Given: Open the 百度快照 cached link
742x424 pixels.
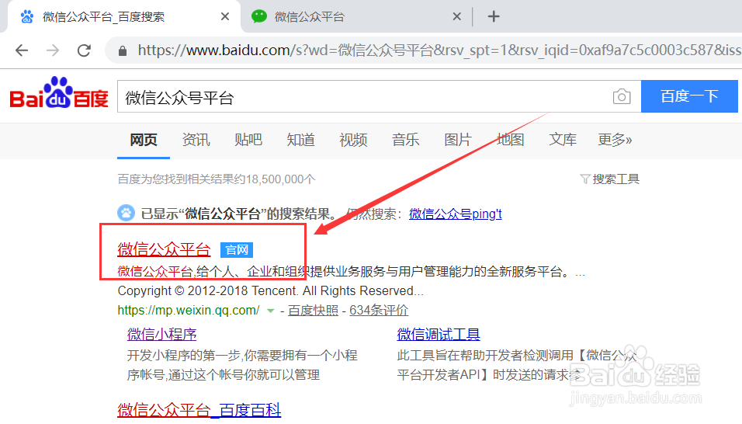Looking at the screenshot, I should click(x=313, y=311).
